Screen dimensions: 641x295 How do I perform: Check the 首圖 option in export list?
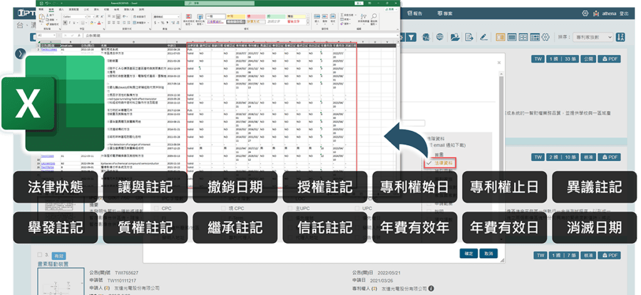click(x=429, y=153)
